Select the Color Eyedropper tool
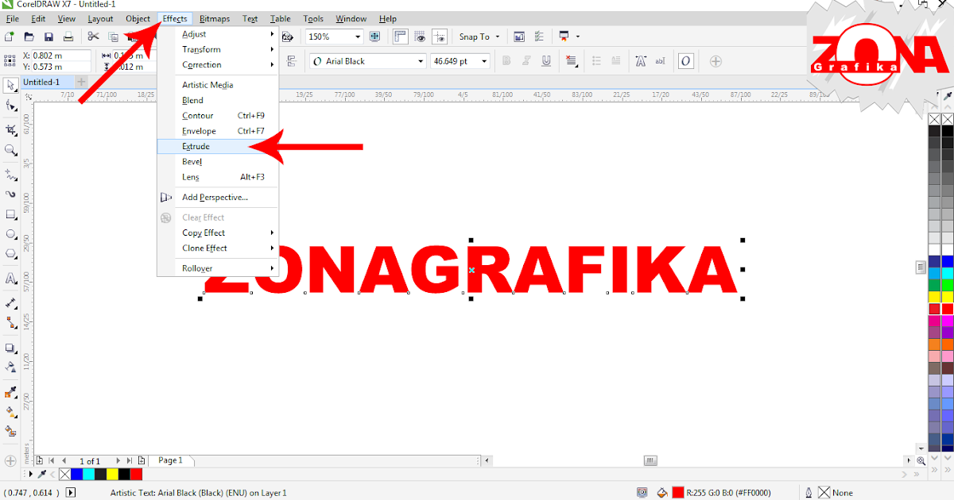Image resolution: width=954 pixels, height=500 pixels. pos(11,392)
